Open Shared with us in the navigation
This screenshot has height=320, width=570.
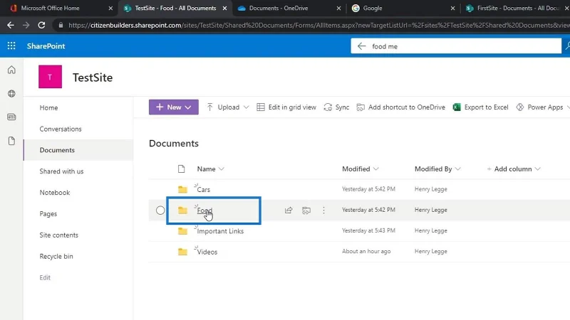pyautogui.click(x=61, y=171)
